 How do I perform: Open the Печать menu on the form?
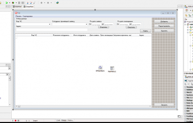pos(18,16)
